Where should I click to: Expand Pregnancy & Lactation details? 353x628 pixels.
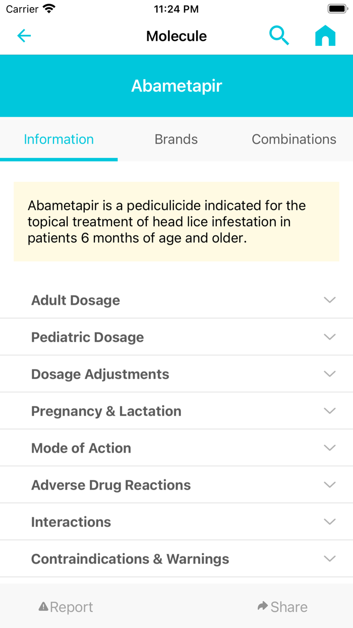coord(106,411)
